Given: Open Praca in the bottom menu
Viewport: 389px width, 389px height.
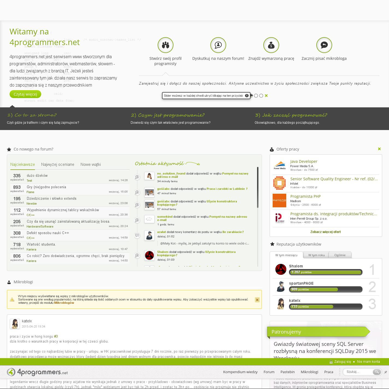Looking at the screenshot, I should click(x=329, y=372).
